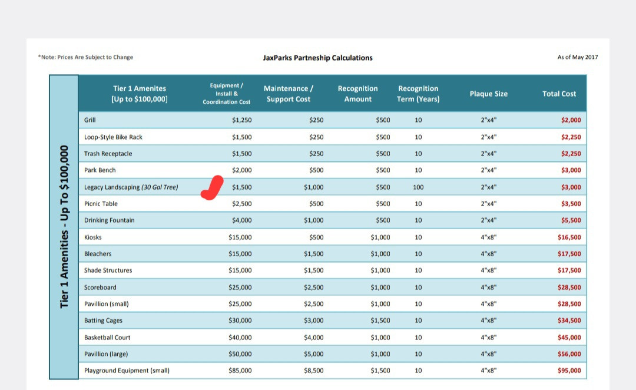Select the Maintenance / Support Cost header
Image resolution: width=636 pixels, height=390 pixels.
click(288, 94)
